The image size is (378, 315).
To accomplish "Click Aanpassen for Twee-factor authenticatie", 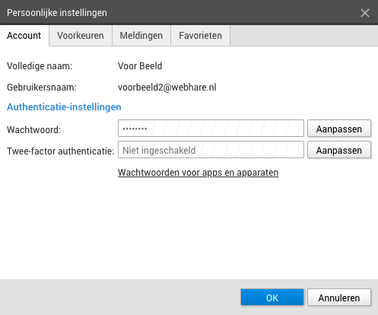I will click(339, 150).
